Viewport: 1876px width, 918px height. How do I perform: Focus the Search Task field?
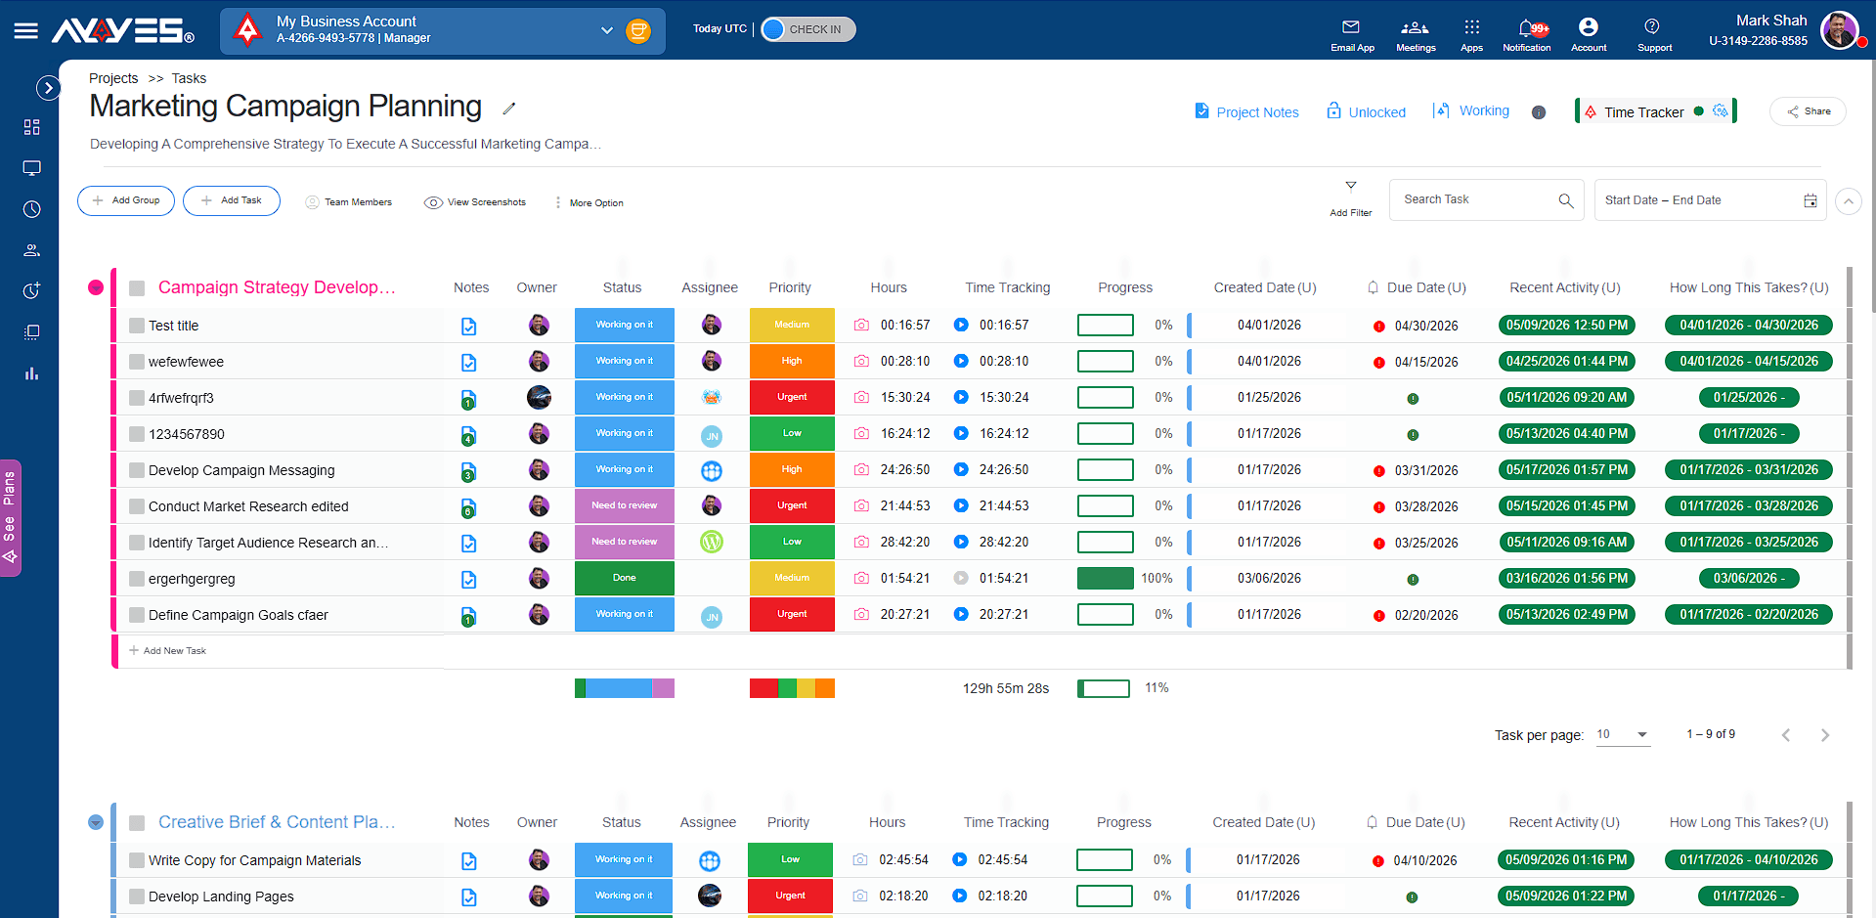tap(1486, 199)
